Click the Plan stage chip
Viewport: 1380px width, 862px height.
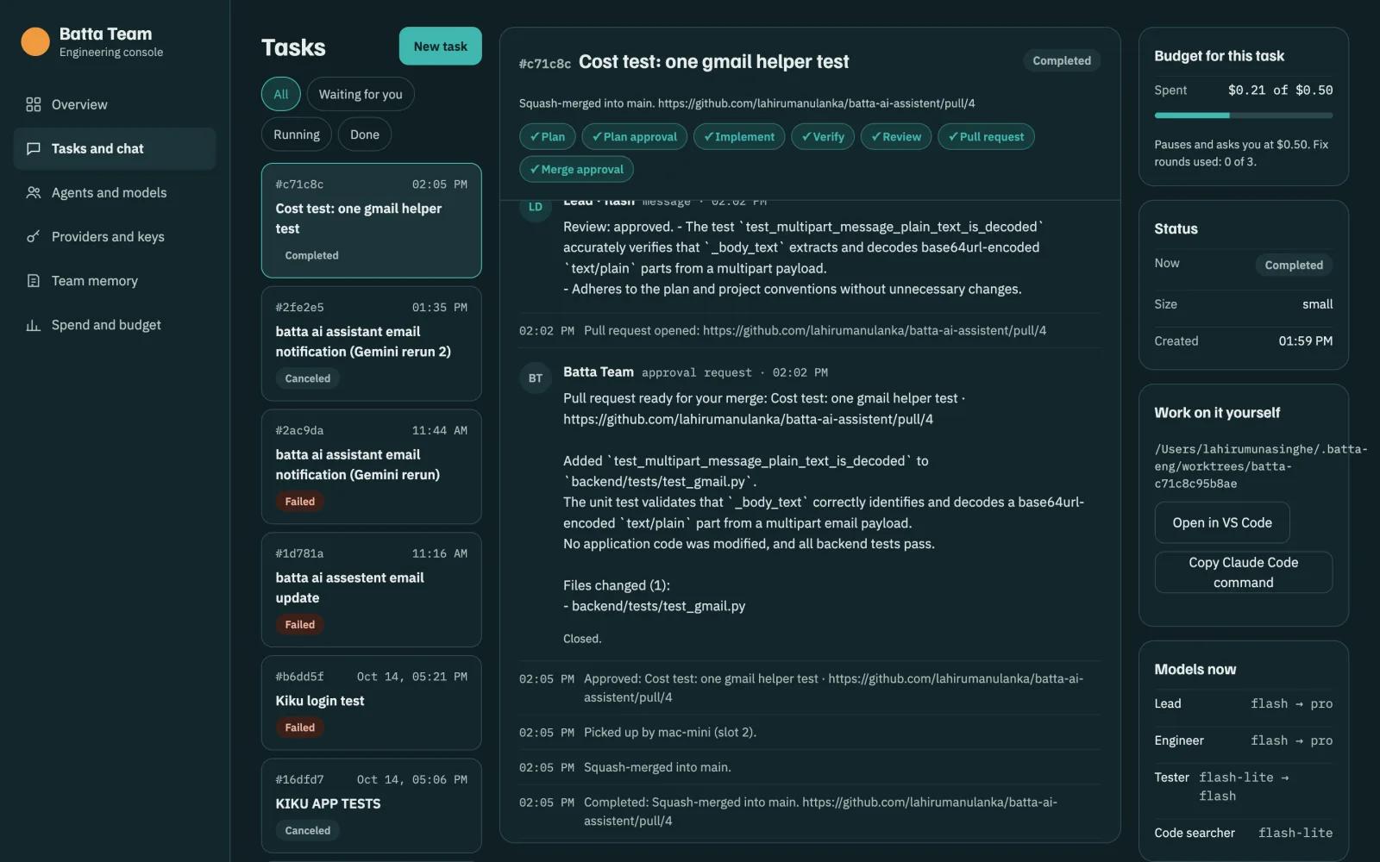548,136
